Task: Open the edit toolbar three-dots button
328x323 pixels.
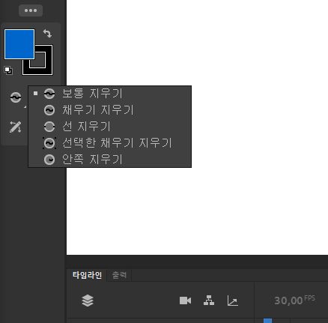Action: tap(31, 10)
